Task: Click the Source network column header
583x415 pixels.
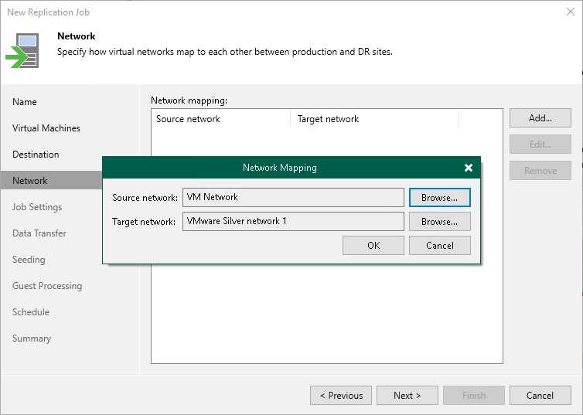Action: tap(220, 119)
